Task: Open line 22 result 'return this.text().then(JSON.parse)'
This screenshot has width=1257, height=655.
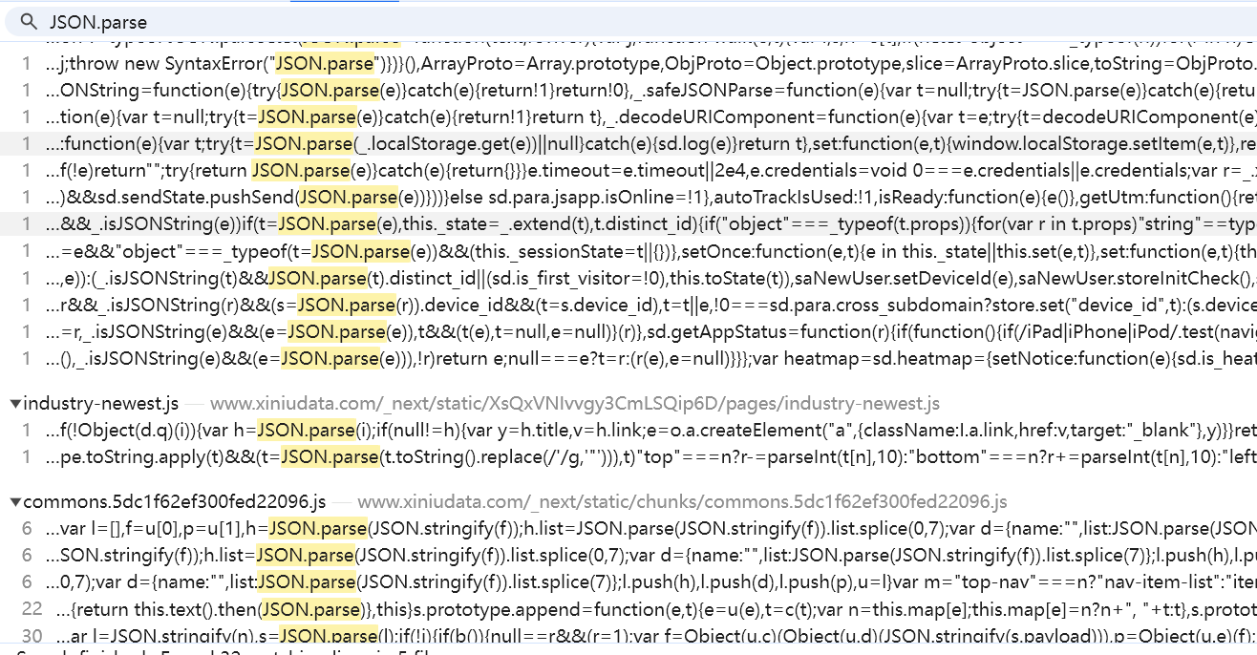Action: [x=628, y=608]
